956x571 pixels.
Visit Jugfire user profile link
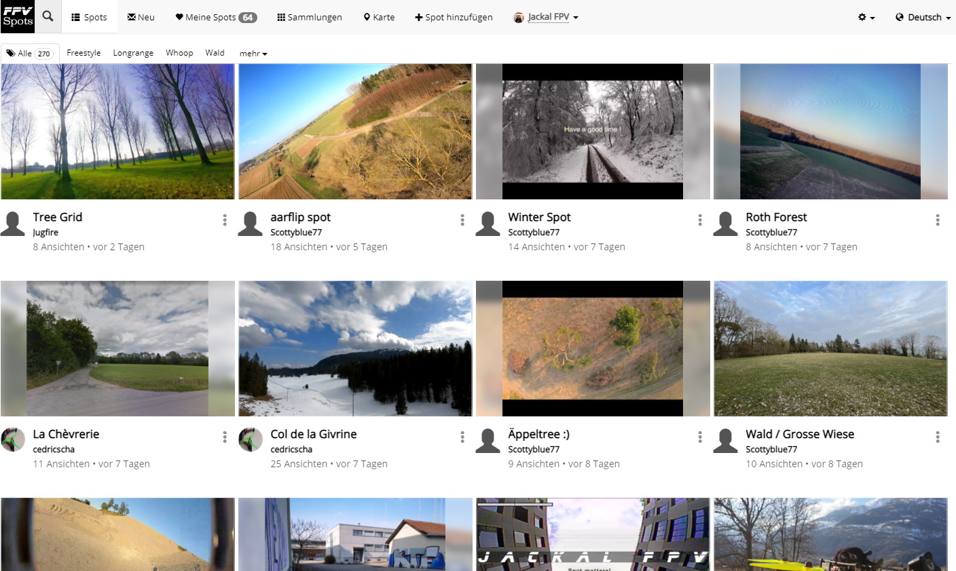45,233
